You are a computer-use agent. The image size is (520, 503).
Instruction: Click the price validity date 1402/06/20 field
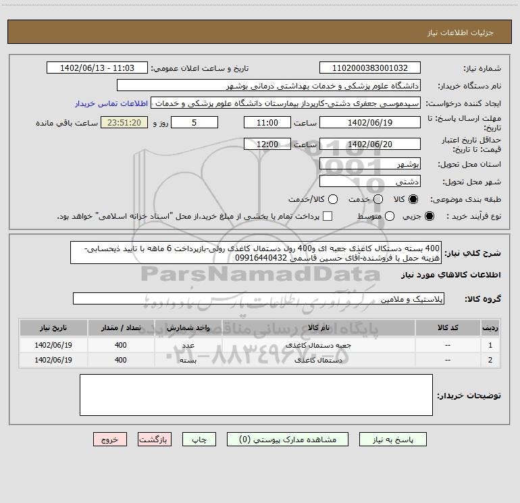click(x=370, y=144)
